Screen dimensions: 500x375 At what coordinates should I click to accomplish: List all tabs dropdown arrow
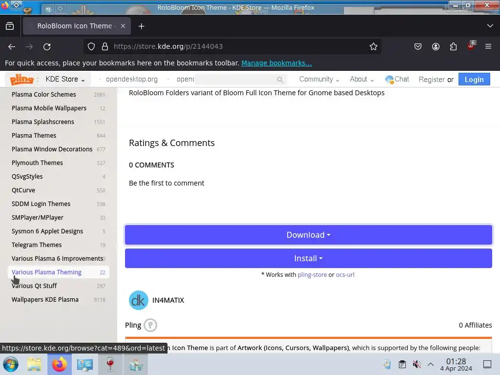490,26
